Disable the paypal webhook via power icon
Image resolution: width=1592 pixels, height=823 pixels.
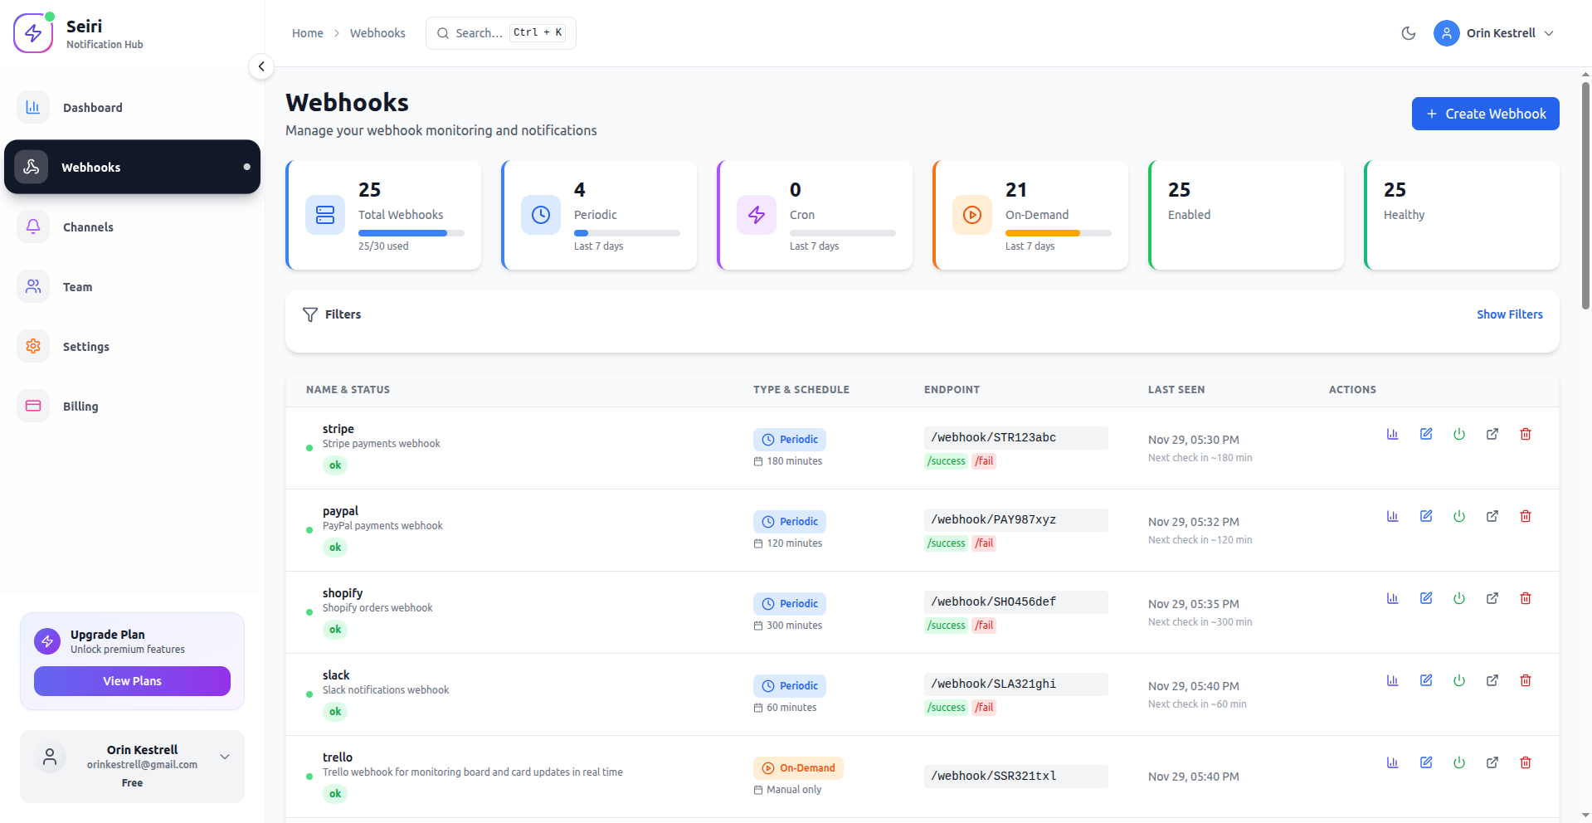tap(1458, 516)
